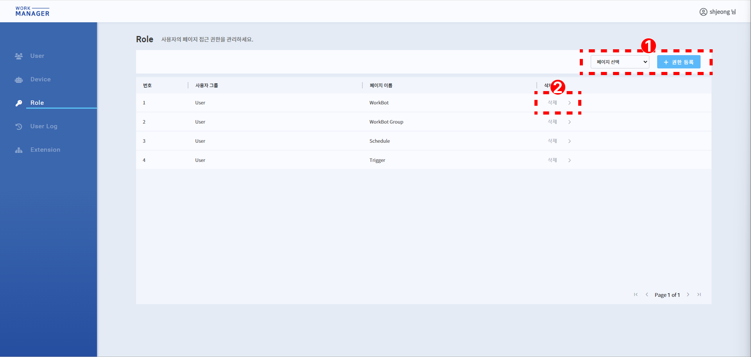Click the 권한 등록 button
Image resolution: width=751 pixels, height=357 pixels.
(679, 62)
